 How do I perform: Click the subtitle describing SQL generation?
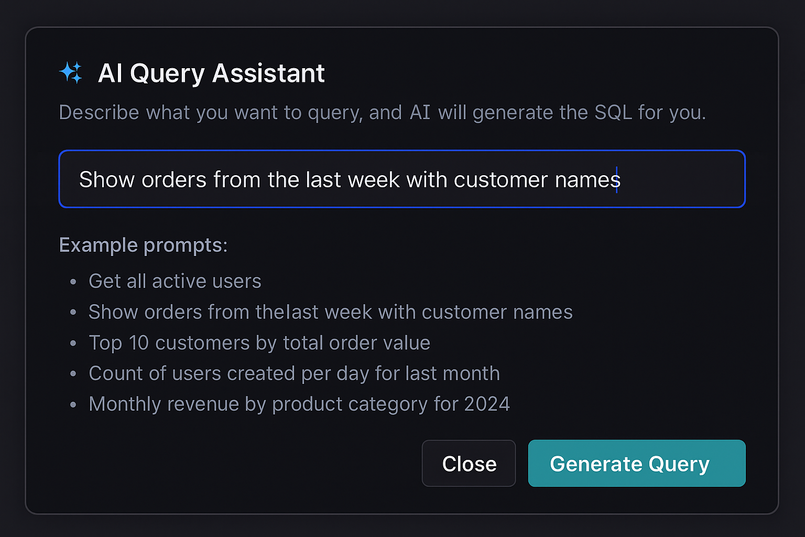382,112
